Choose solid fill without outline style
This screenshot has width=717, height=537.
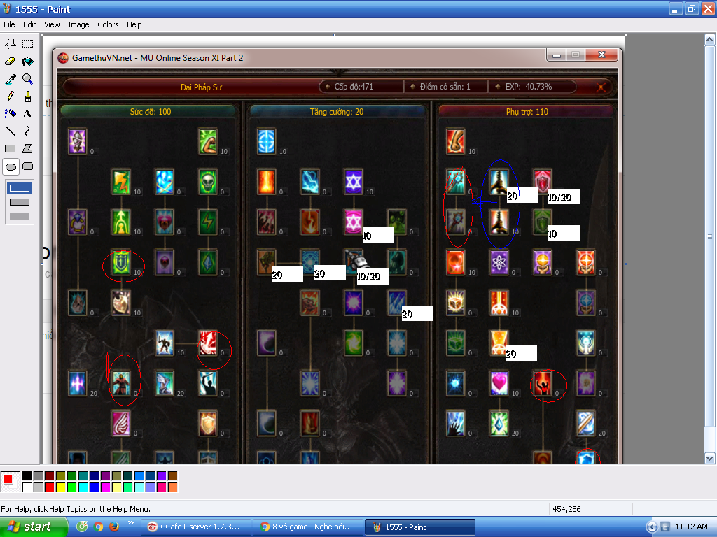tap(20, 216)
